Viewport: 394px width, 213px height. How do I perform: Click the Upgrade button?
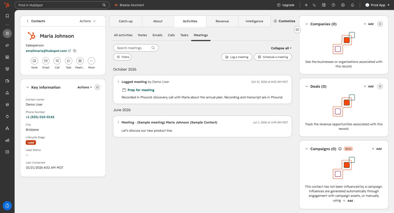click(x=286, y=5)
